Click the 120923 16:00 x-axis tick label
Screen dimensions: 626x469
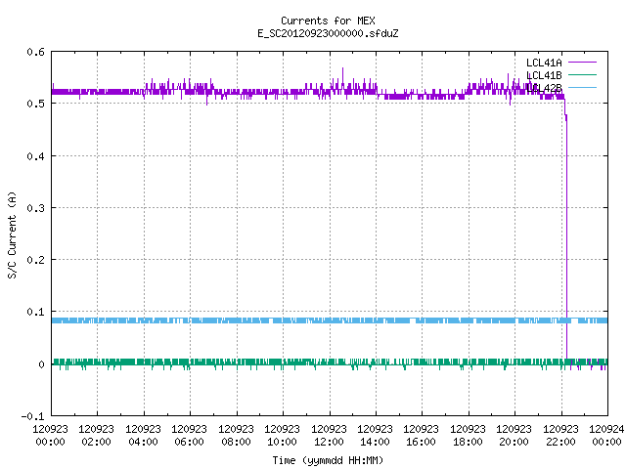pyautogui.click(x=421, y=435)
